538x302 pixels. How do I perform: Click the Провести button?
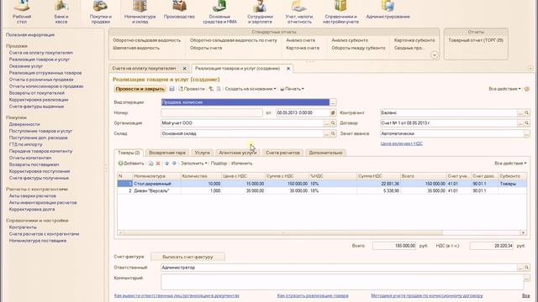(192, 89)
